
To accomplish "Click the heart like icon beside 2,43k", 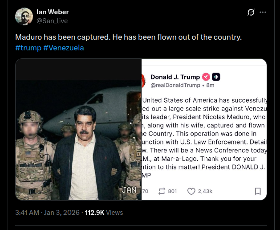I will [x=191, y=191].
